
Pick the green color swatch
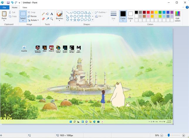tap(160, 12)
